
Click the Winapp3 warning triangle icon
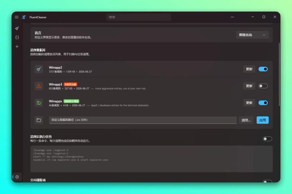pos(39,86)
